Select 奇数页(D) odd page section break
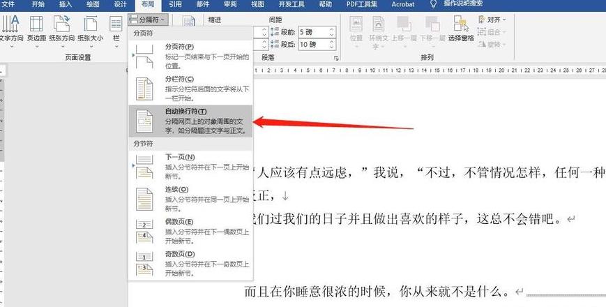The image size is (606, 307). click(x=190, y=264)
